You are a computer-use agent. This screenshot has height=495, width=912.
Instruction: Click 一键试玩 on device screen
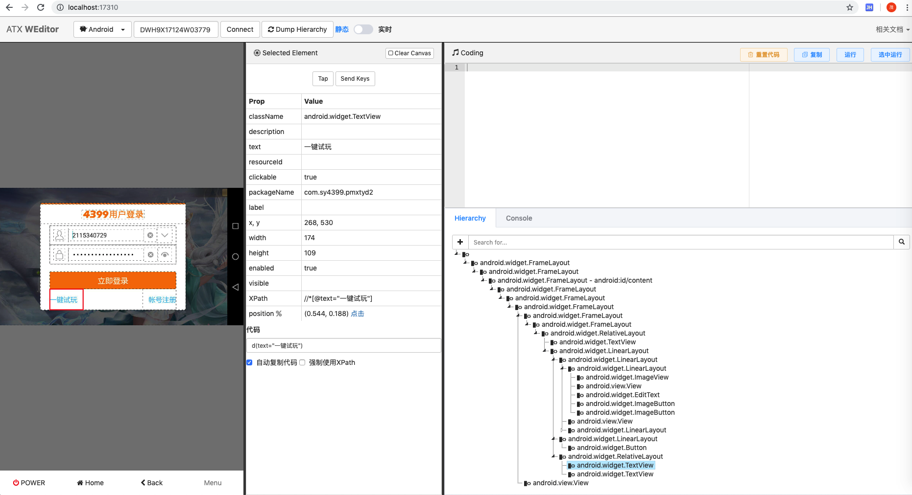[x=67, y=300]
